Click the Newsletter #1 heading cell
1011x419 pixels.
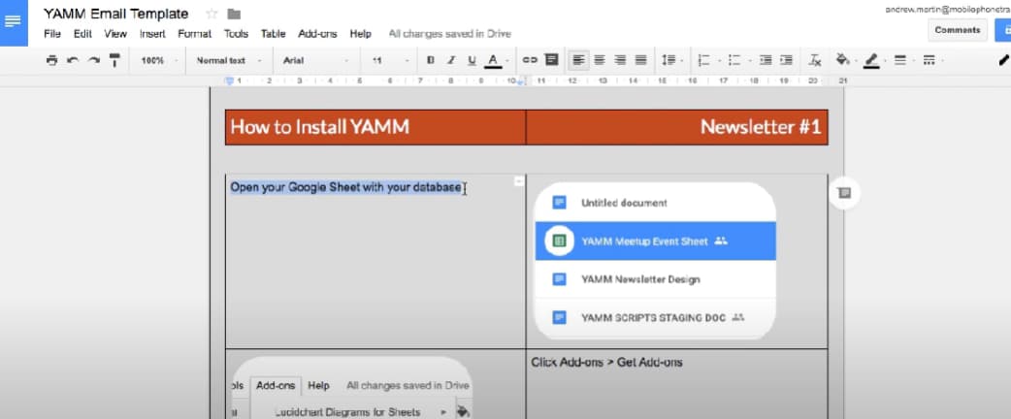click(x=677, y=127)
